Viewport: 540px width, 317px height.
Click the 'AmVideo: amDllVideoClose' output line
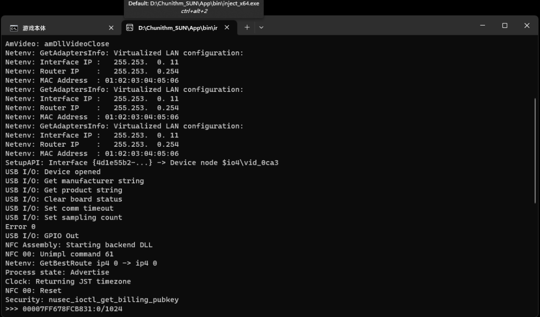[x=57, y=44]
